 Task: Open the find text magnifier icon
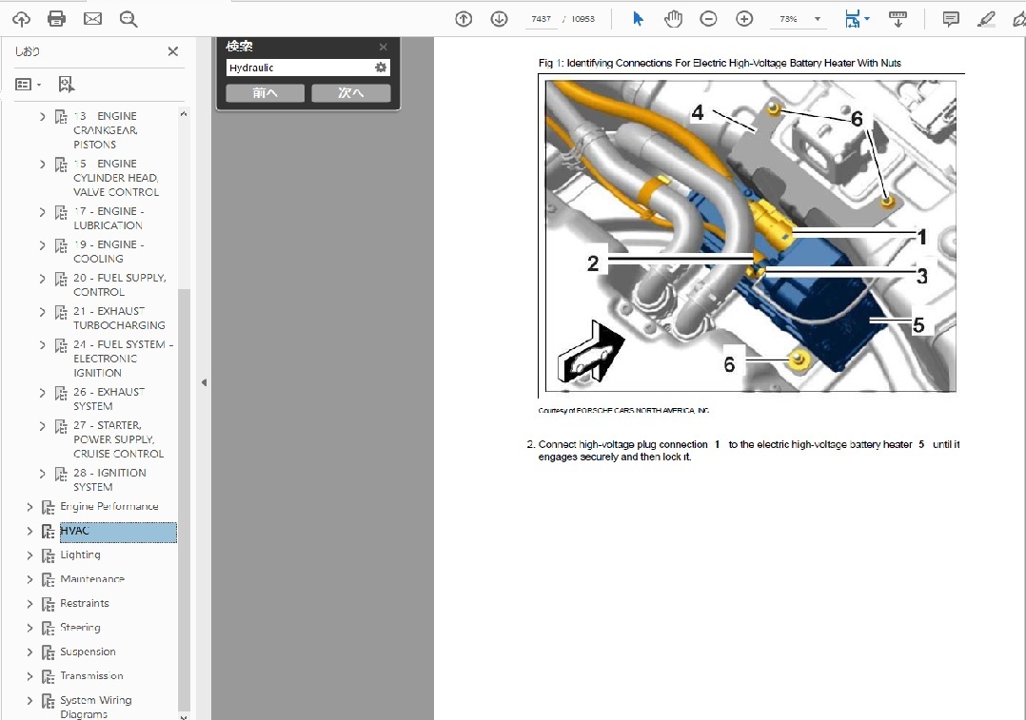click(128, 19)
